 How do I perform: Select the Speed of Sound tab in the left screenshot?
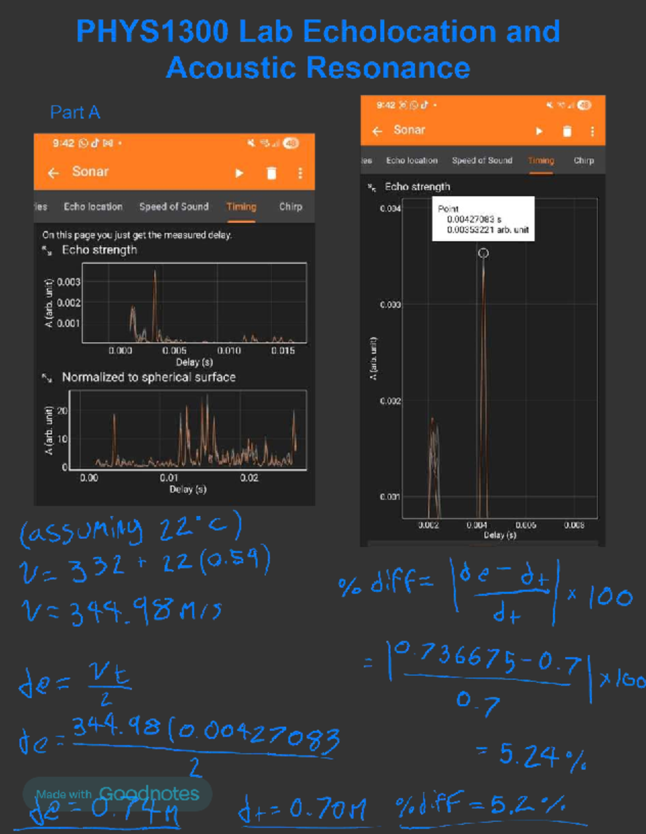pos(173,207)
